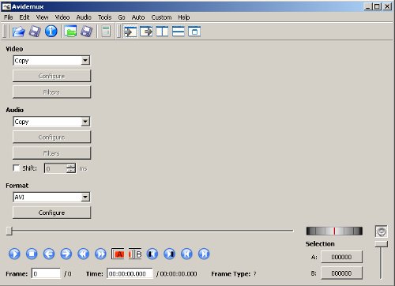Select the top-bottom preview icon
This screenshot has width=395, height=286.
(179, 32)
